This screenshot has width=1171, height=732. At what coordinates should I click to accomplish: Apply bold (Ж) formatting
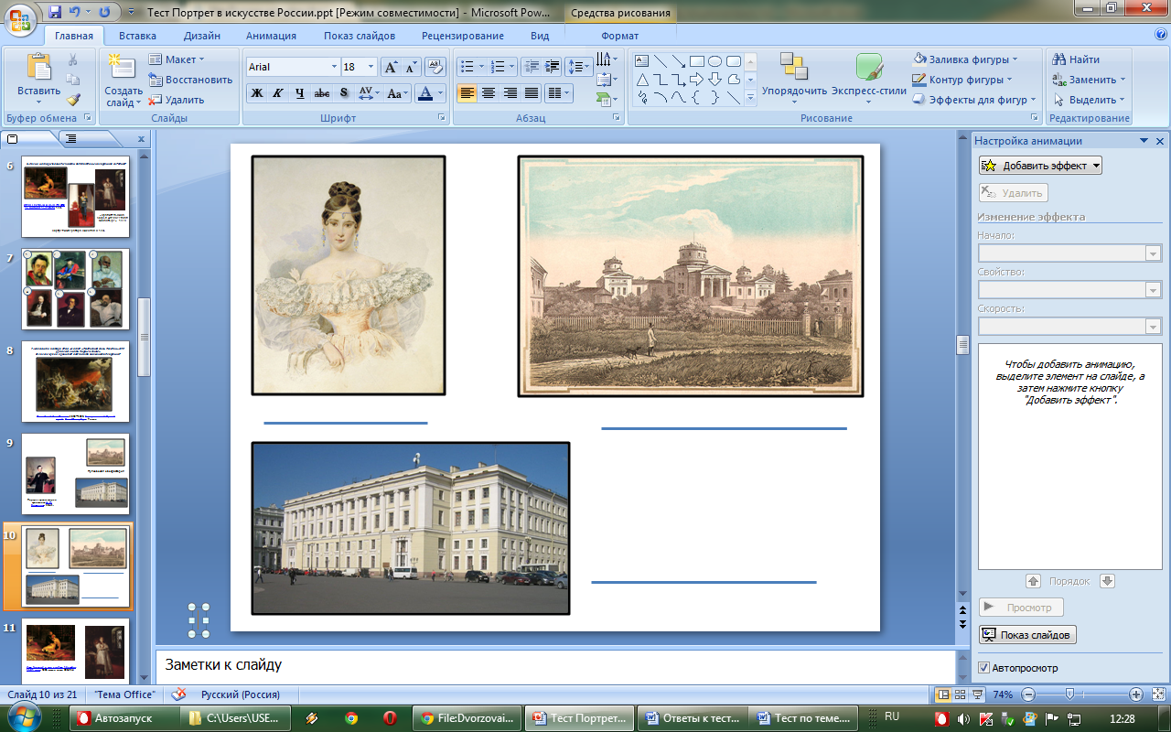point(257,93)
